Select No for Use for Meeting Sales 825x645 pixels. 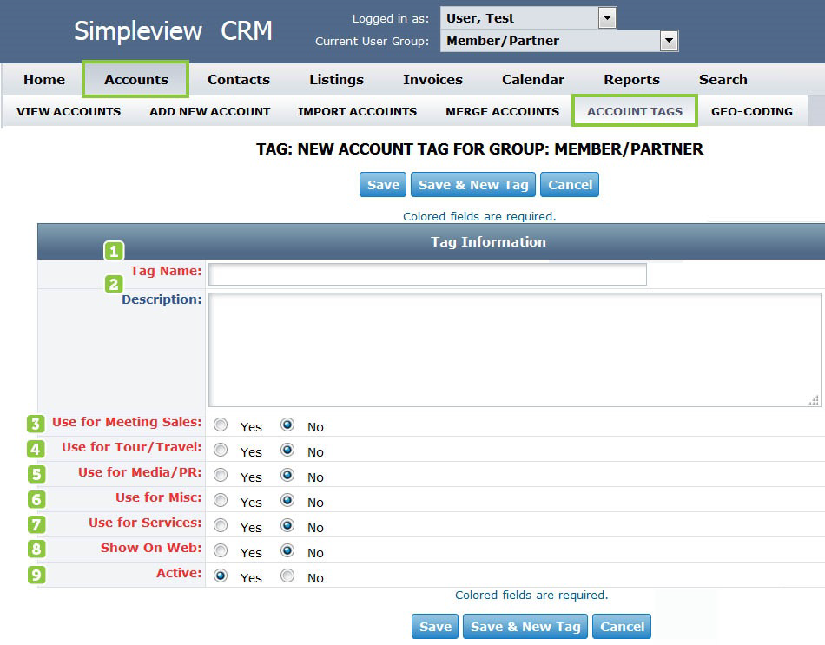[287, 425]
